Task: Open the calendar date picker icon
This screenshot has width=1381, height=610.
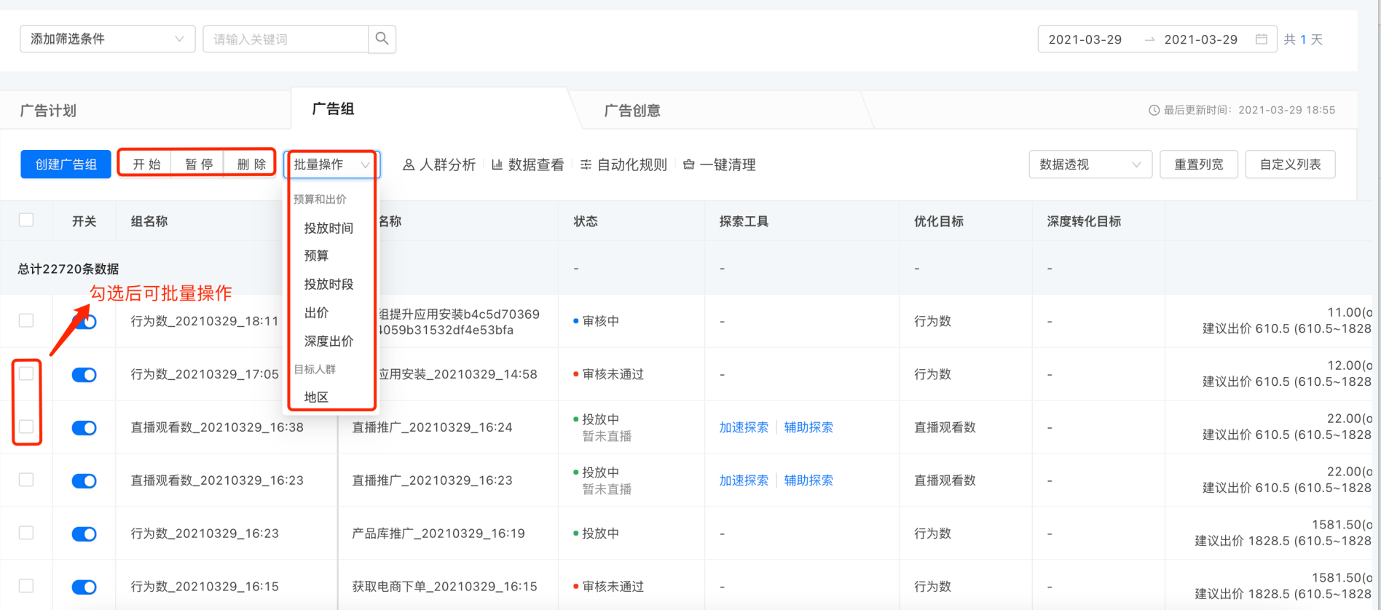Action: tap(1261, 39)
